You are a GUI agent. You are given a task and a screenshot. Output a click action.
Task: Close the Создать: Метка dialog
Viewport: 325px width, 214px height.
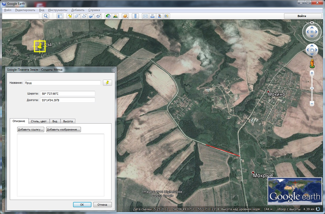click(113, 70)
